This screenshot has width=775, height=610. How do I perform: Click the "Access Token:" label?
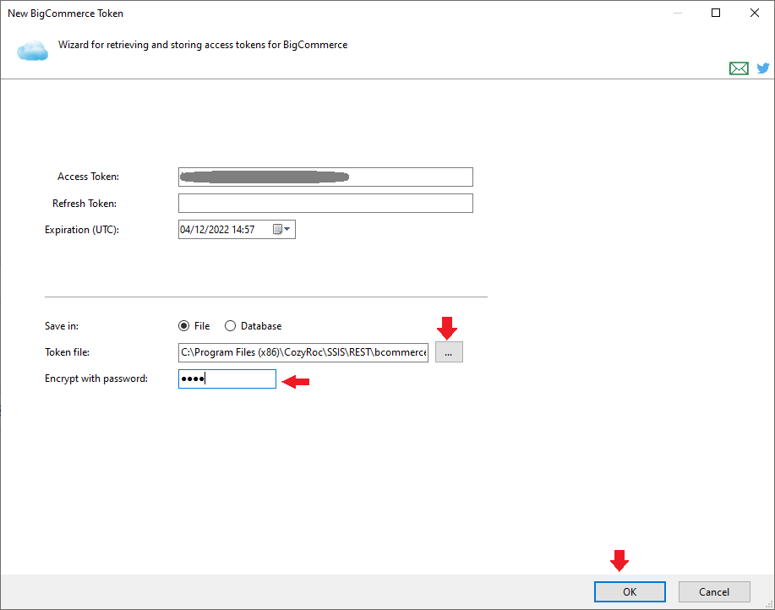click(89, 177)
